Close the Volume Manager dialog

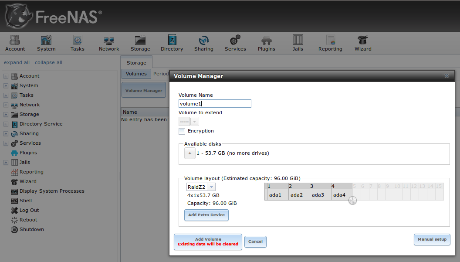446,76
